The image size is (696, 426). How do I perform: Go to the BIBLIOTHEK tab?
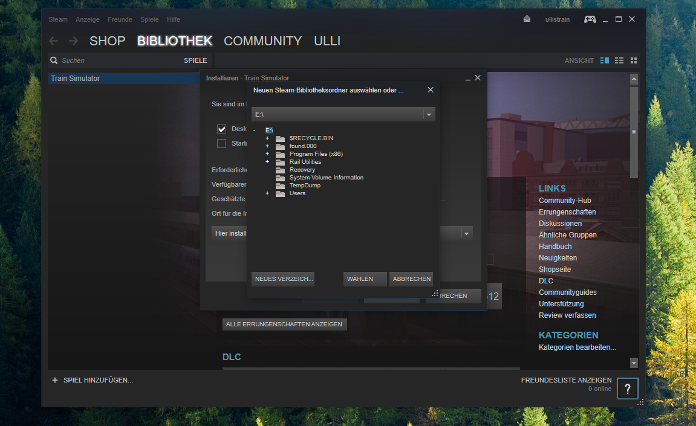pos(175,41)
